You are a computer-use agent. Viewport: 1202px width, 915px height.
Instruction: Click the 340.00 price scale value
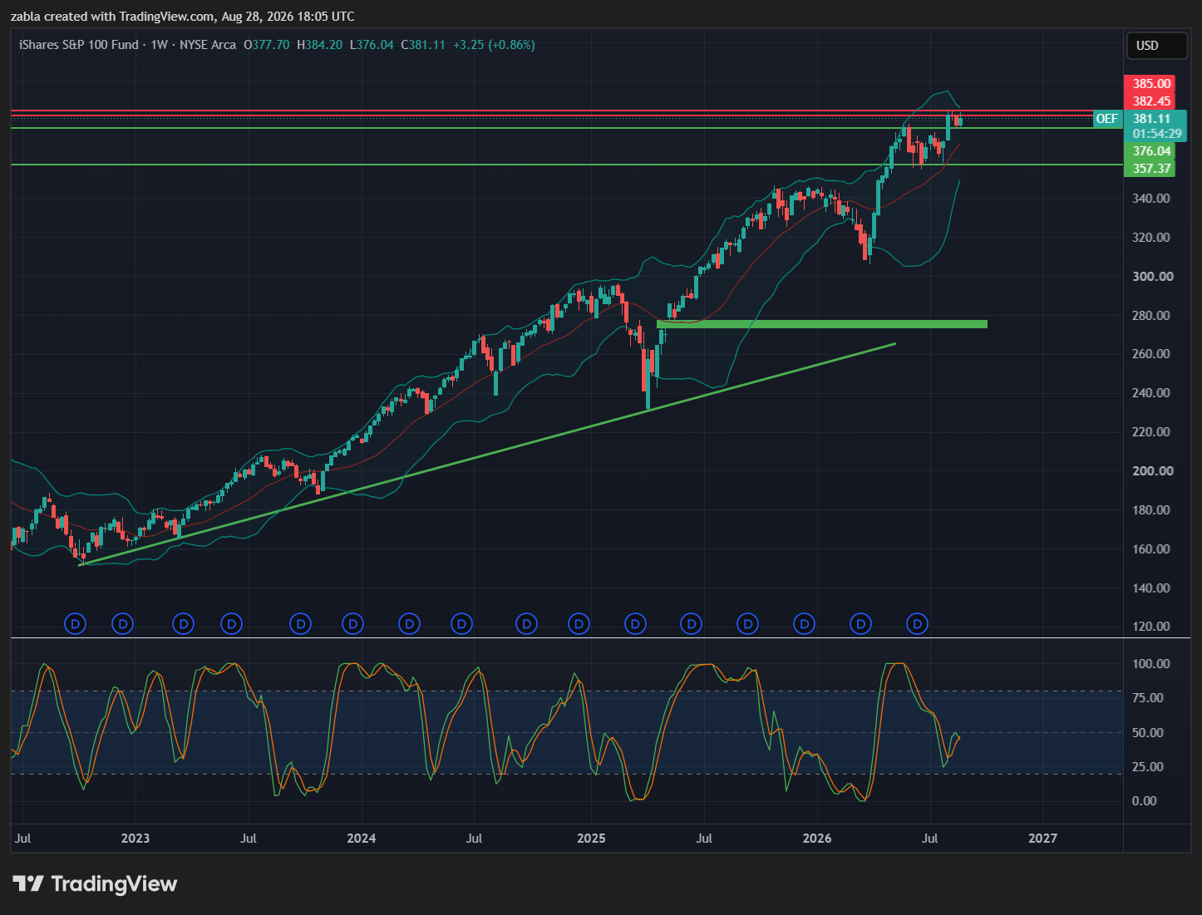(x=1151, y=198)
